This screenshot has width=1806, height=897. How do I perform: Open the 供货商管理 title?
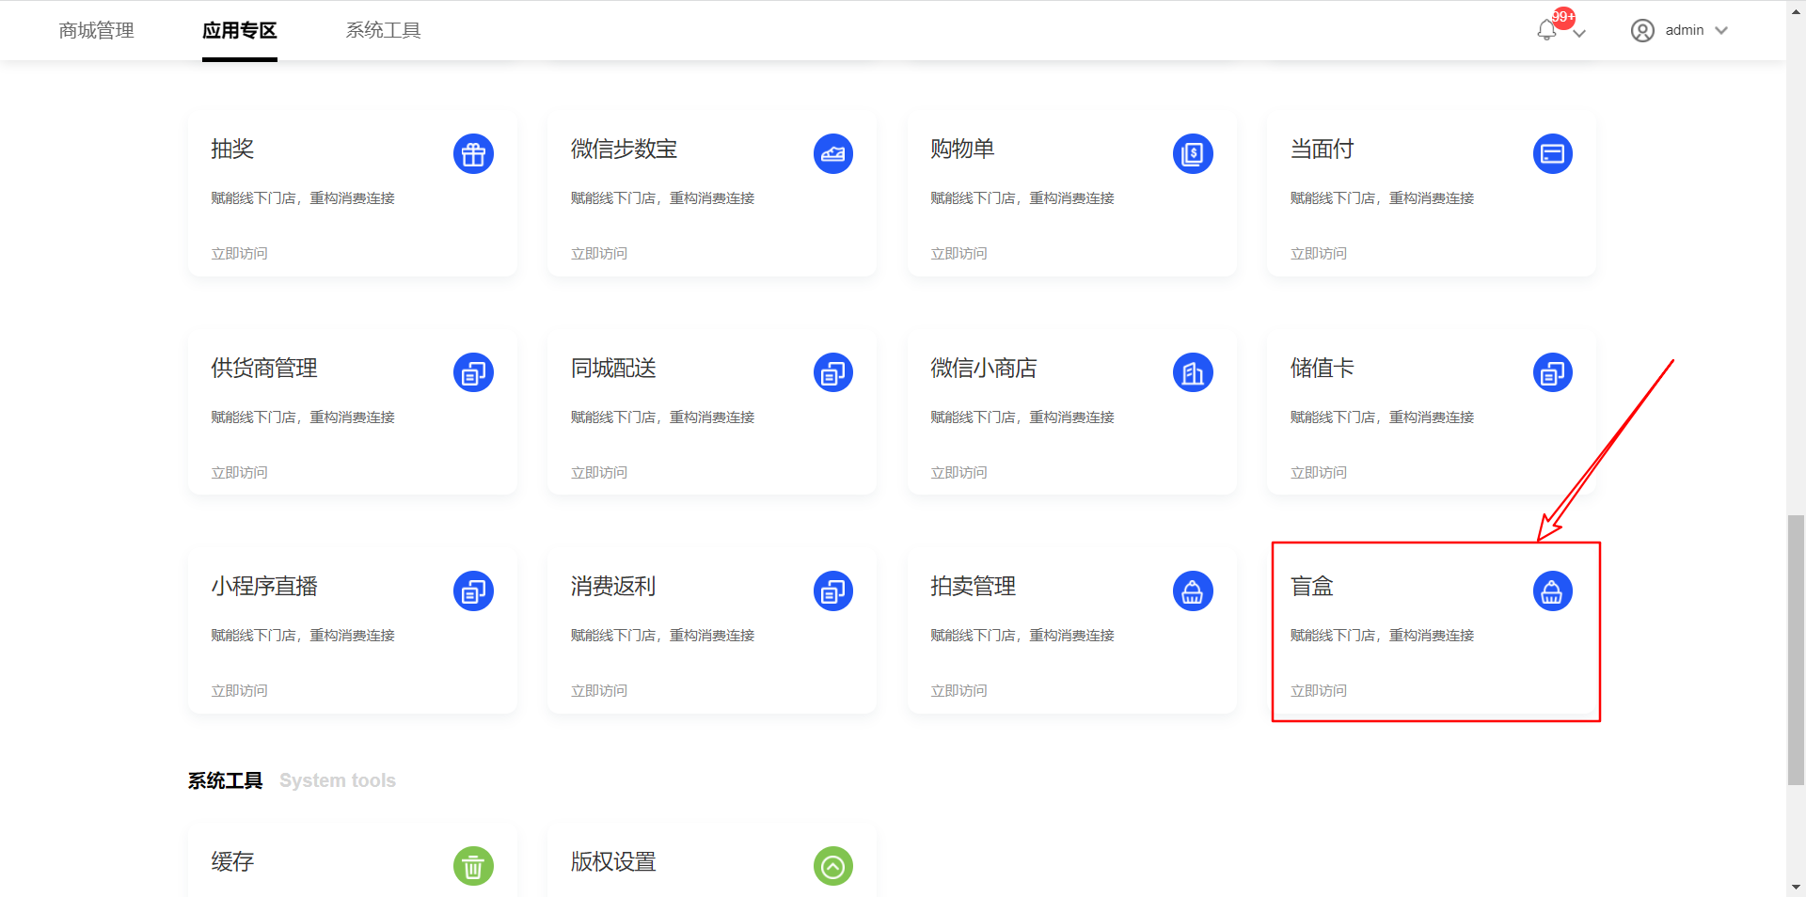264,368
